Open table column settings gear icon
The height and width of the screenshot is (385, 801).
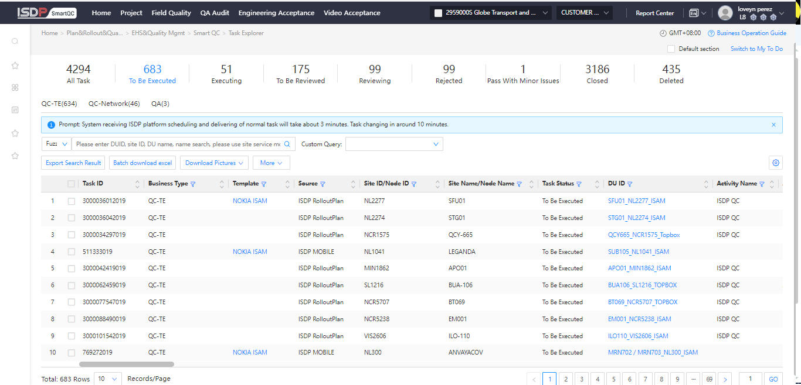pos(776,163)
